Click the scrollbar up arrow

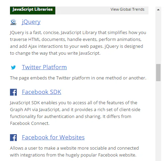[x=158, y=10]
